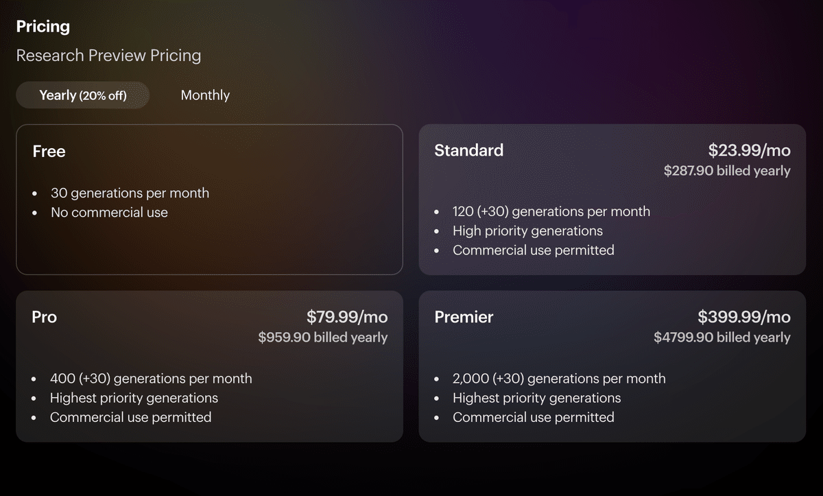Choose the Standard plan heading
This screenshot has width=823, height=496.
click(468, 150)
